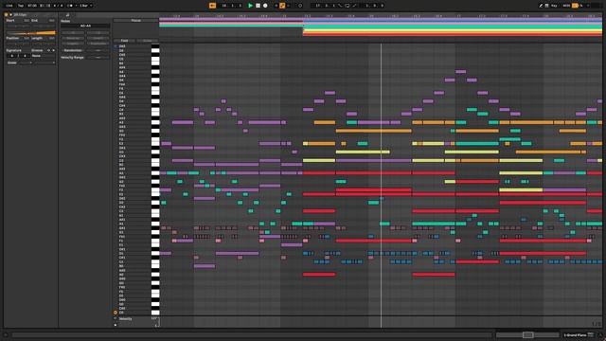This screenshot has width=606, height=341.
Task: Select the purple clip lane in multi-clip header
Action: coord(381,19)
